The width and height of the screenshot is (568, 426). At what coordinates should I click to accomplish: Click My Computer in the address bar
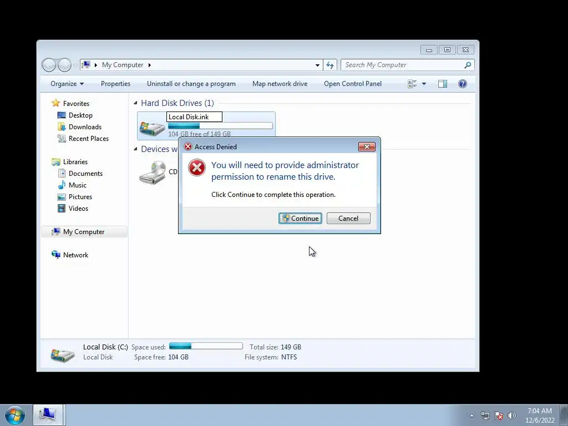123,65
